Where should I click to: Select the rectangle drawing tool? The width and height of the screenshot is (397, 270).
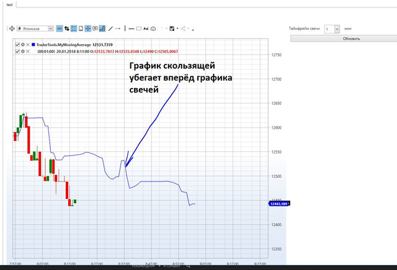coord(139,28)
